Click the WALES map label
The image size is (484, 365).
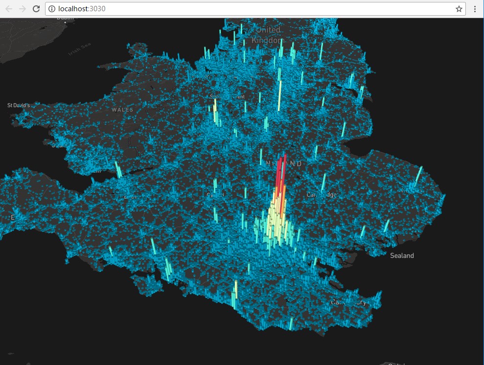coord(122,110)
